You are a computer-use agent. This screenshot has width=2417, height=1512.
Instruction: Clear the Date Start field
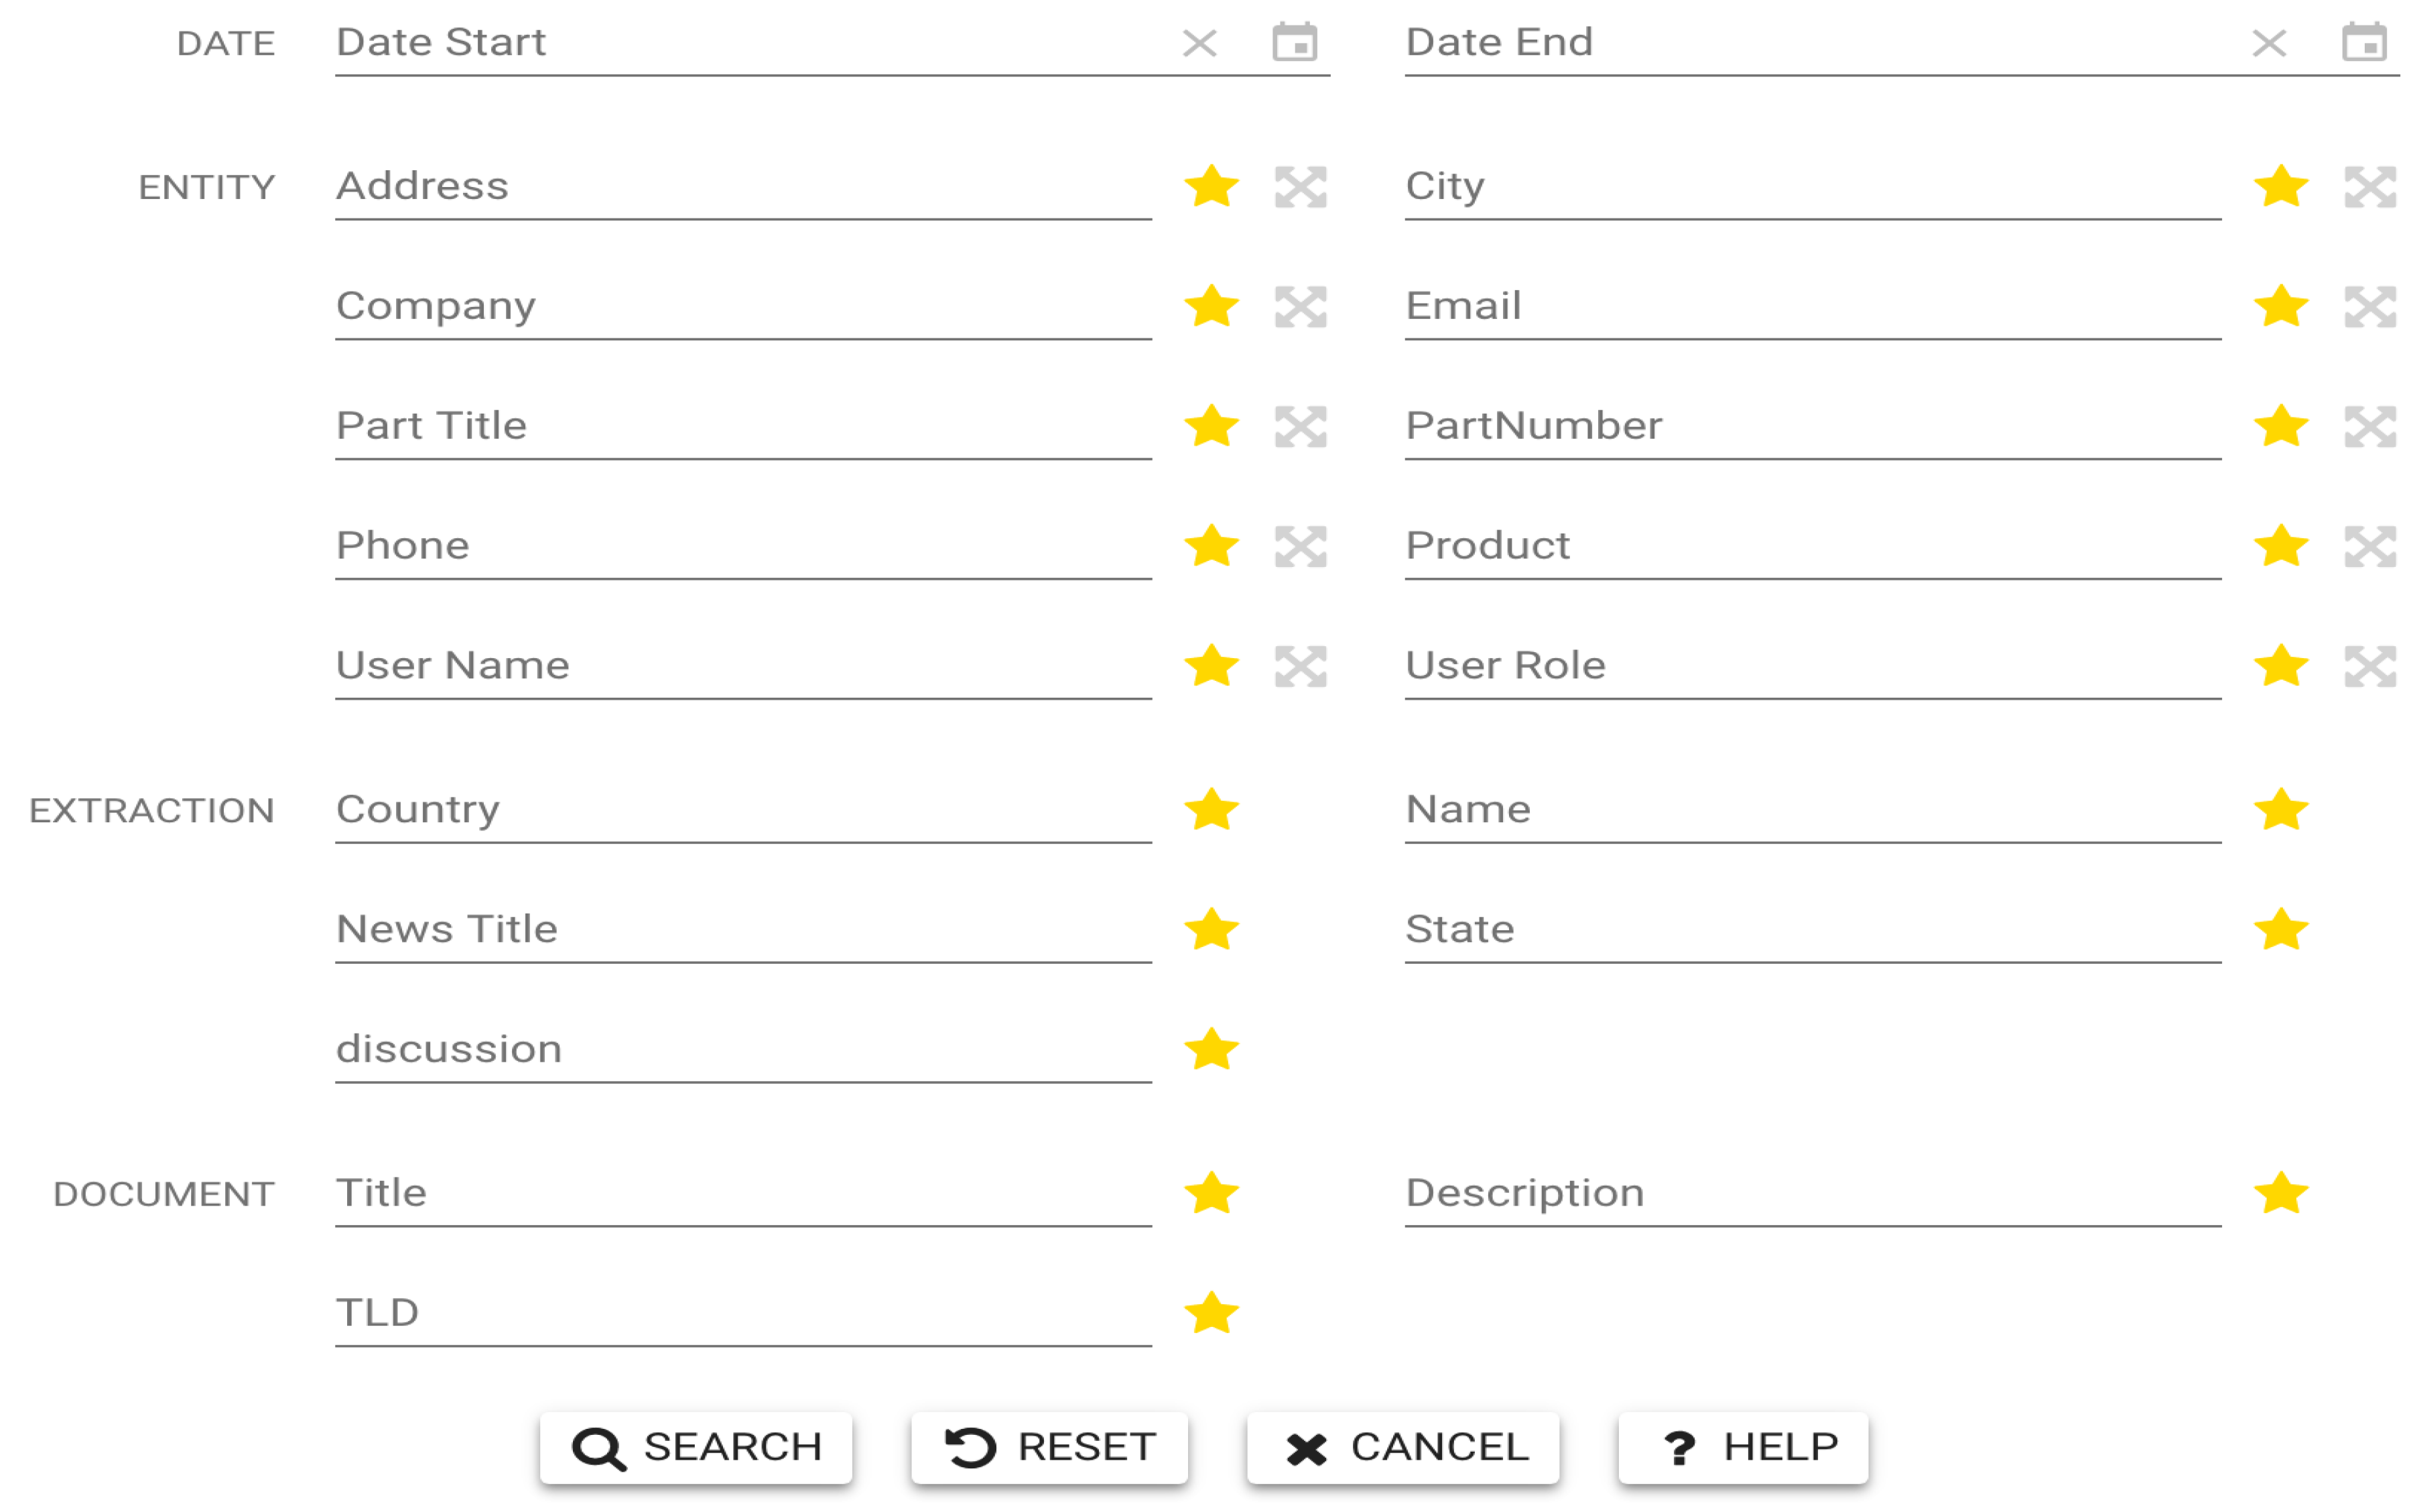click(1199, 43)
